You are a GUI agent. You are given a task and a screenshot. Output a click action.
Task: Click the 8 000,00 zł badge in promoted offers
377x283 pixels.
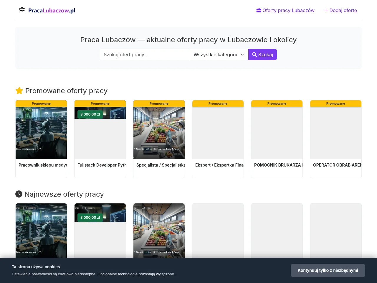click(90, 114)
